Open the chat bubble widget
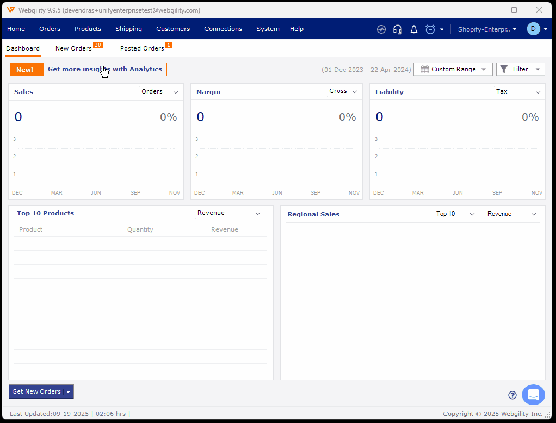Viewport: 556px width, 423px height. pos(533,395)
